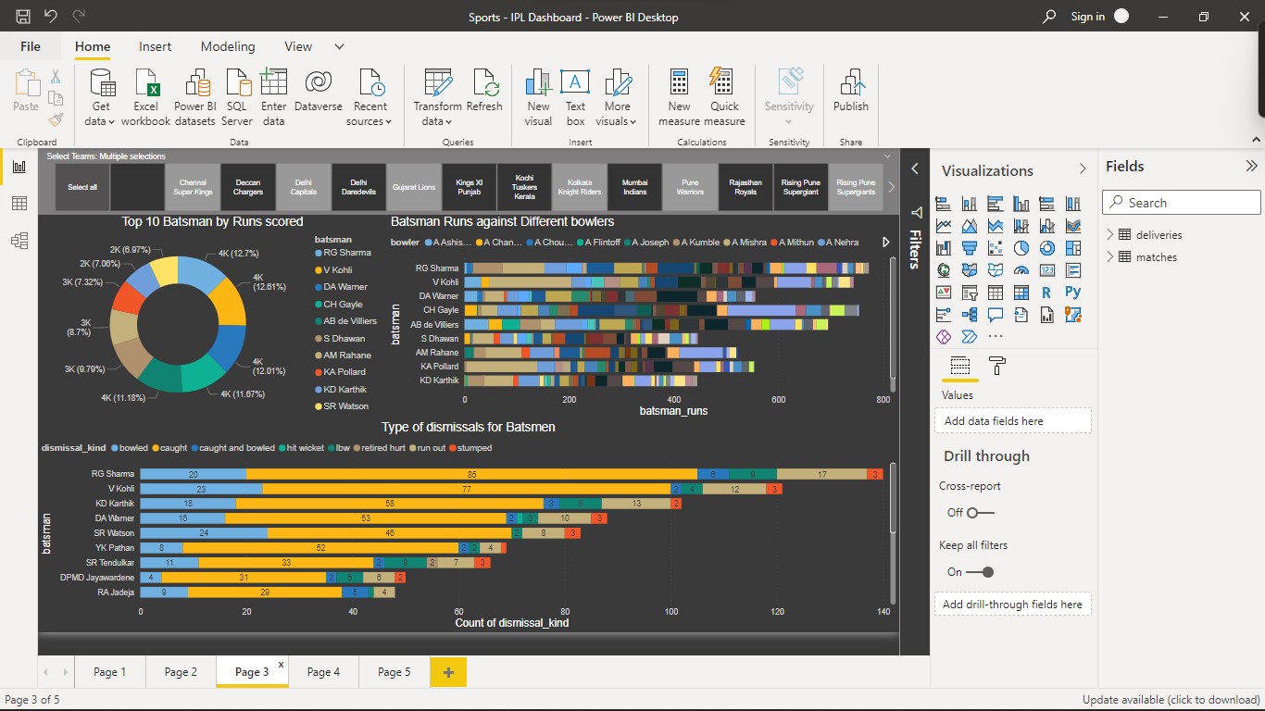
Task: Toggle Keep all filters switch
Action: 981,572
